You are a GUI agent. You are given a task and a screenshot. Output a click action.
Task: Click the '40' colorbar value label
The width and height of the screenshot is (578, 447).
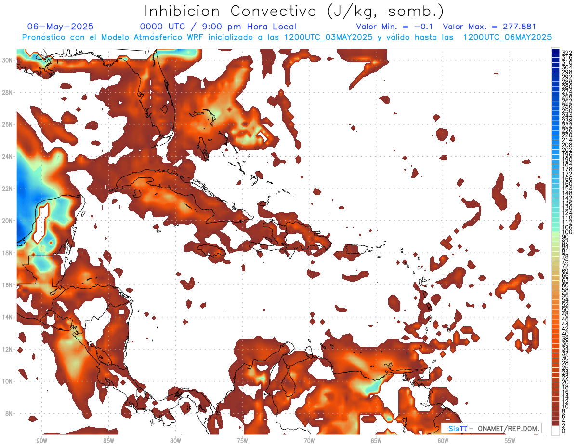click(565, 334)
